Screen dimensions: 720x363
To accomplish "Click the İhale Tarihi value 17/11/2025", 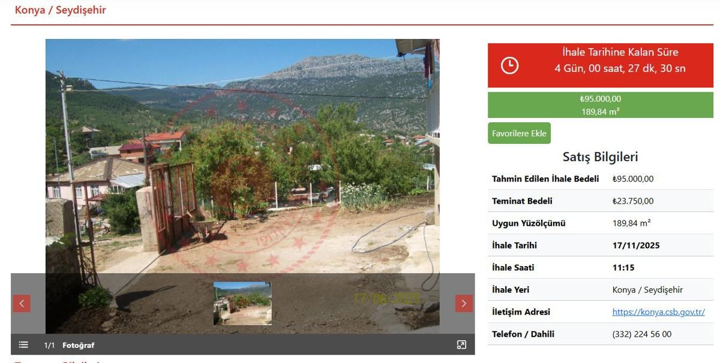I will pyautogui.click(x=636, y=246).
